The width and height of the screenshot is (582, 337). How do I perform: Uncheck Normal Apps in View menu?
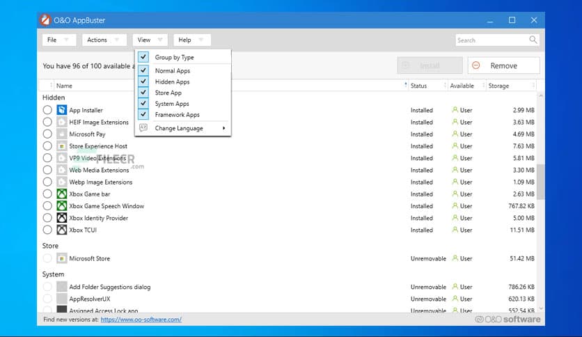point(143,70)
